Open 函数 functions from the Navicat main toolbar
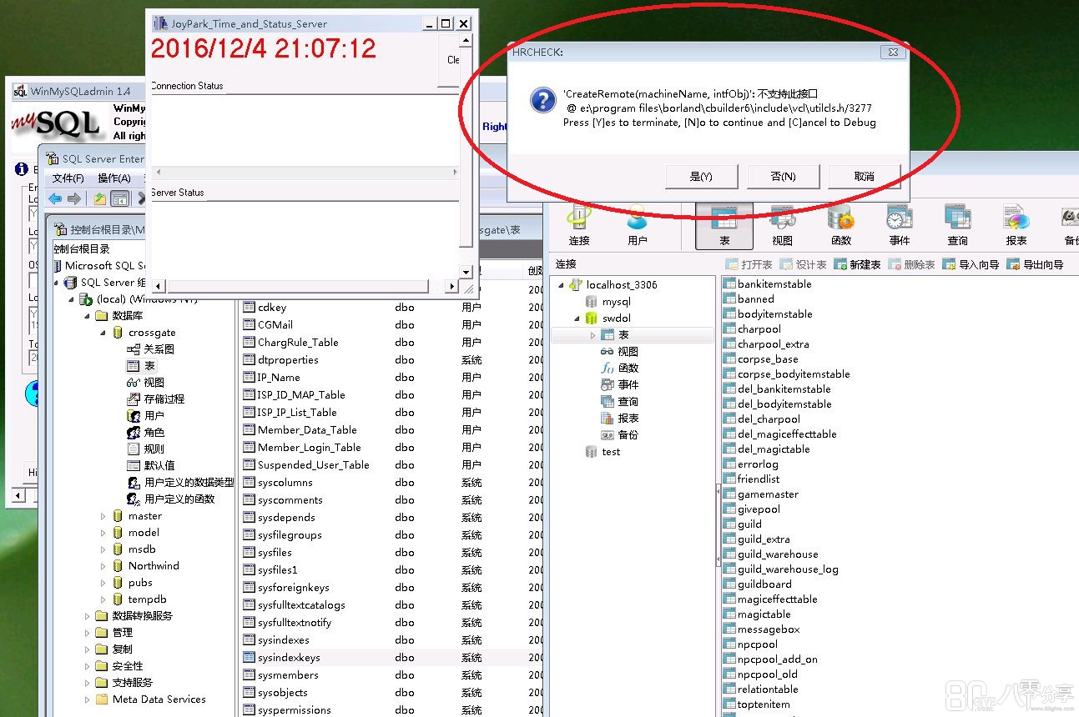1079x717 pixels. [x=841, y=226]
